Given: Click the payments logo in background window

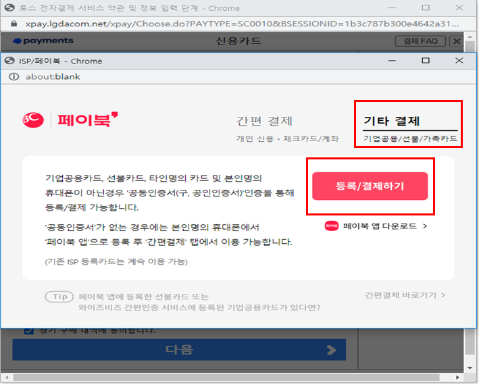Looking at the screenshot, I should click(x=43, y=41).
